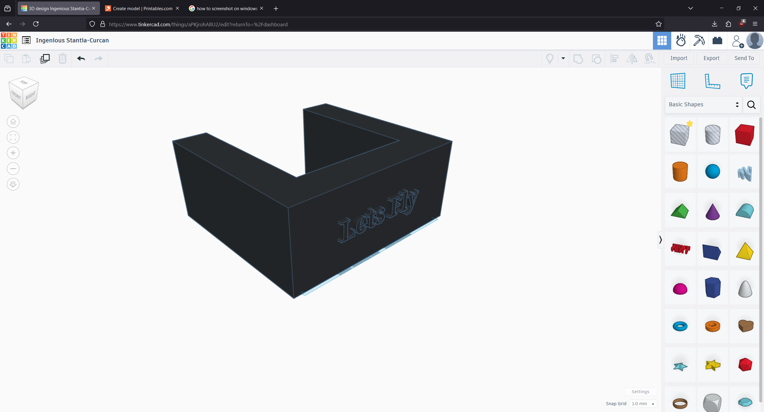Collapse the shapes panel chevron
The height and width of the screenshot is (412, 764).
click(x=660, y=240)
